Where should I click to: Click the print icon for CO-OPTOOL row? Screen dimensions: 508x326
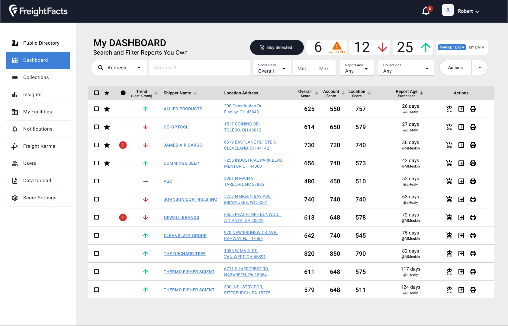click(473, 127)
